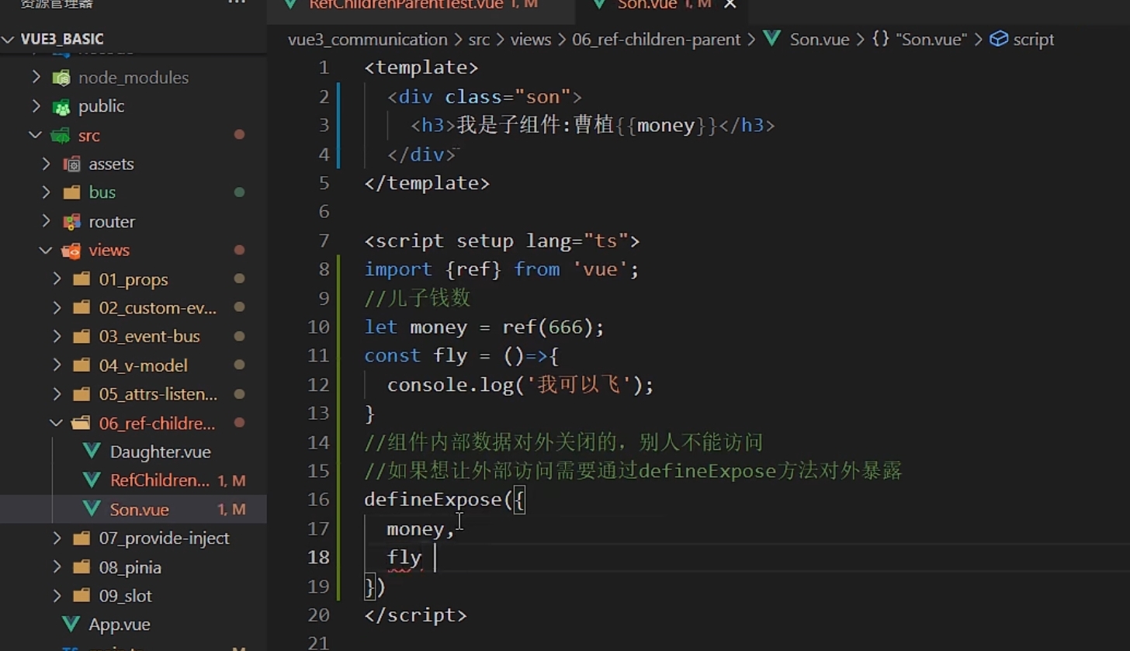Image resolution: width=1130 pixels, height=651 pixels.
Task: Click the Vue icon beside App.vue
Action: pos(71,625)
